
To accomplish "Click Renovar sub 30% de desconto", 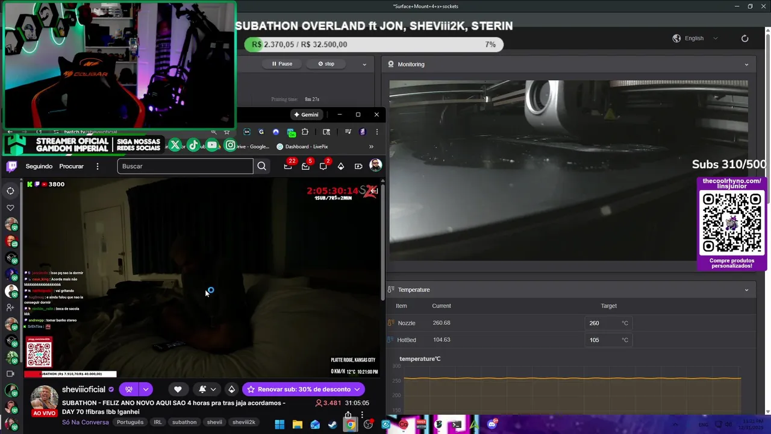I will (x=304, y=389).
